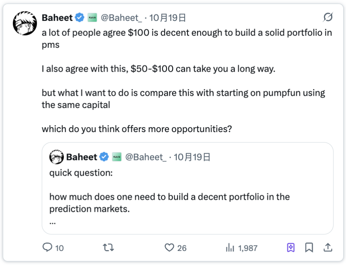This screenshot has width=346, height=265.
Task: Click the reply icon with 10 comments
Action: (x=48, y=247)
